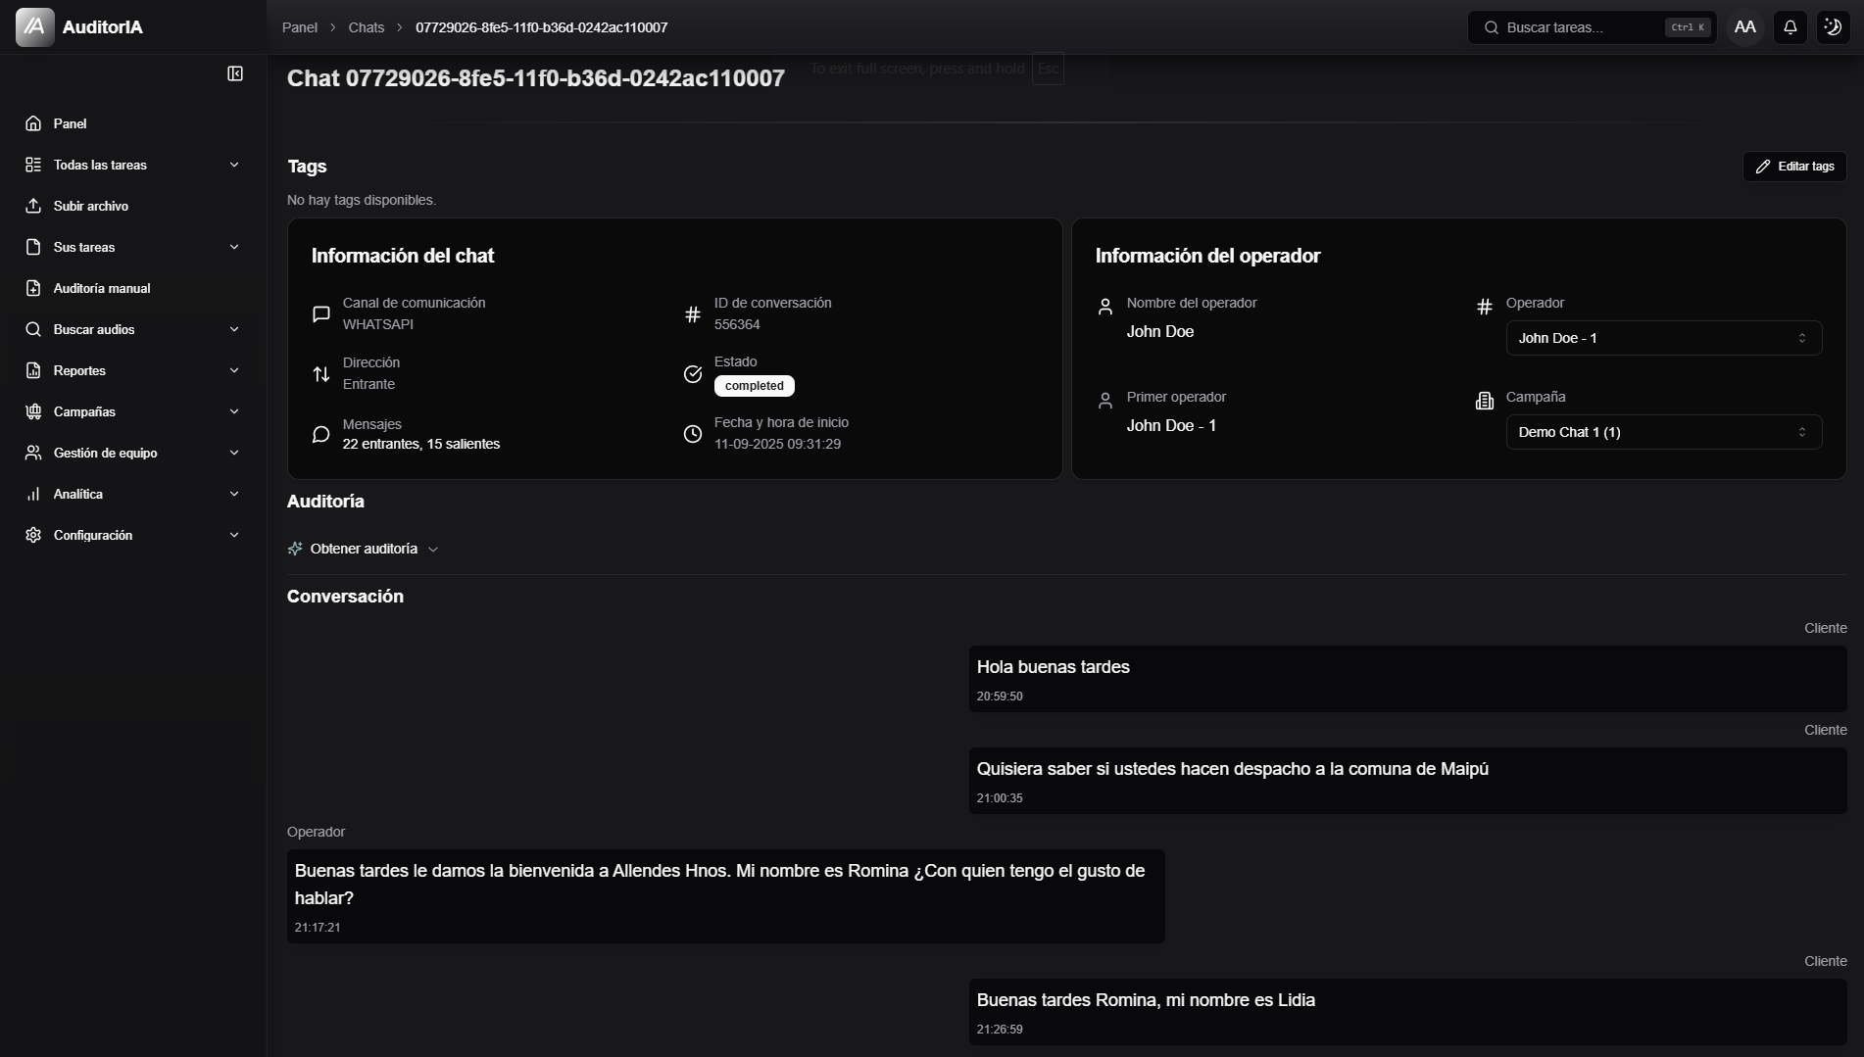This screenshot has width=1864, height=1057.
Task: Expand the Campañas chevron
Action: [x=234, y=411]
